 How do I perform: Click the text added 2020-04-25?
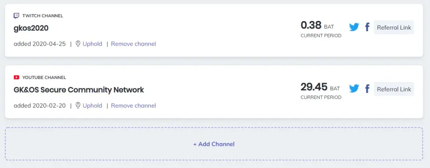click(40, 44)
